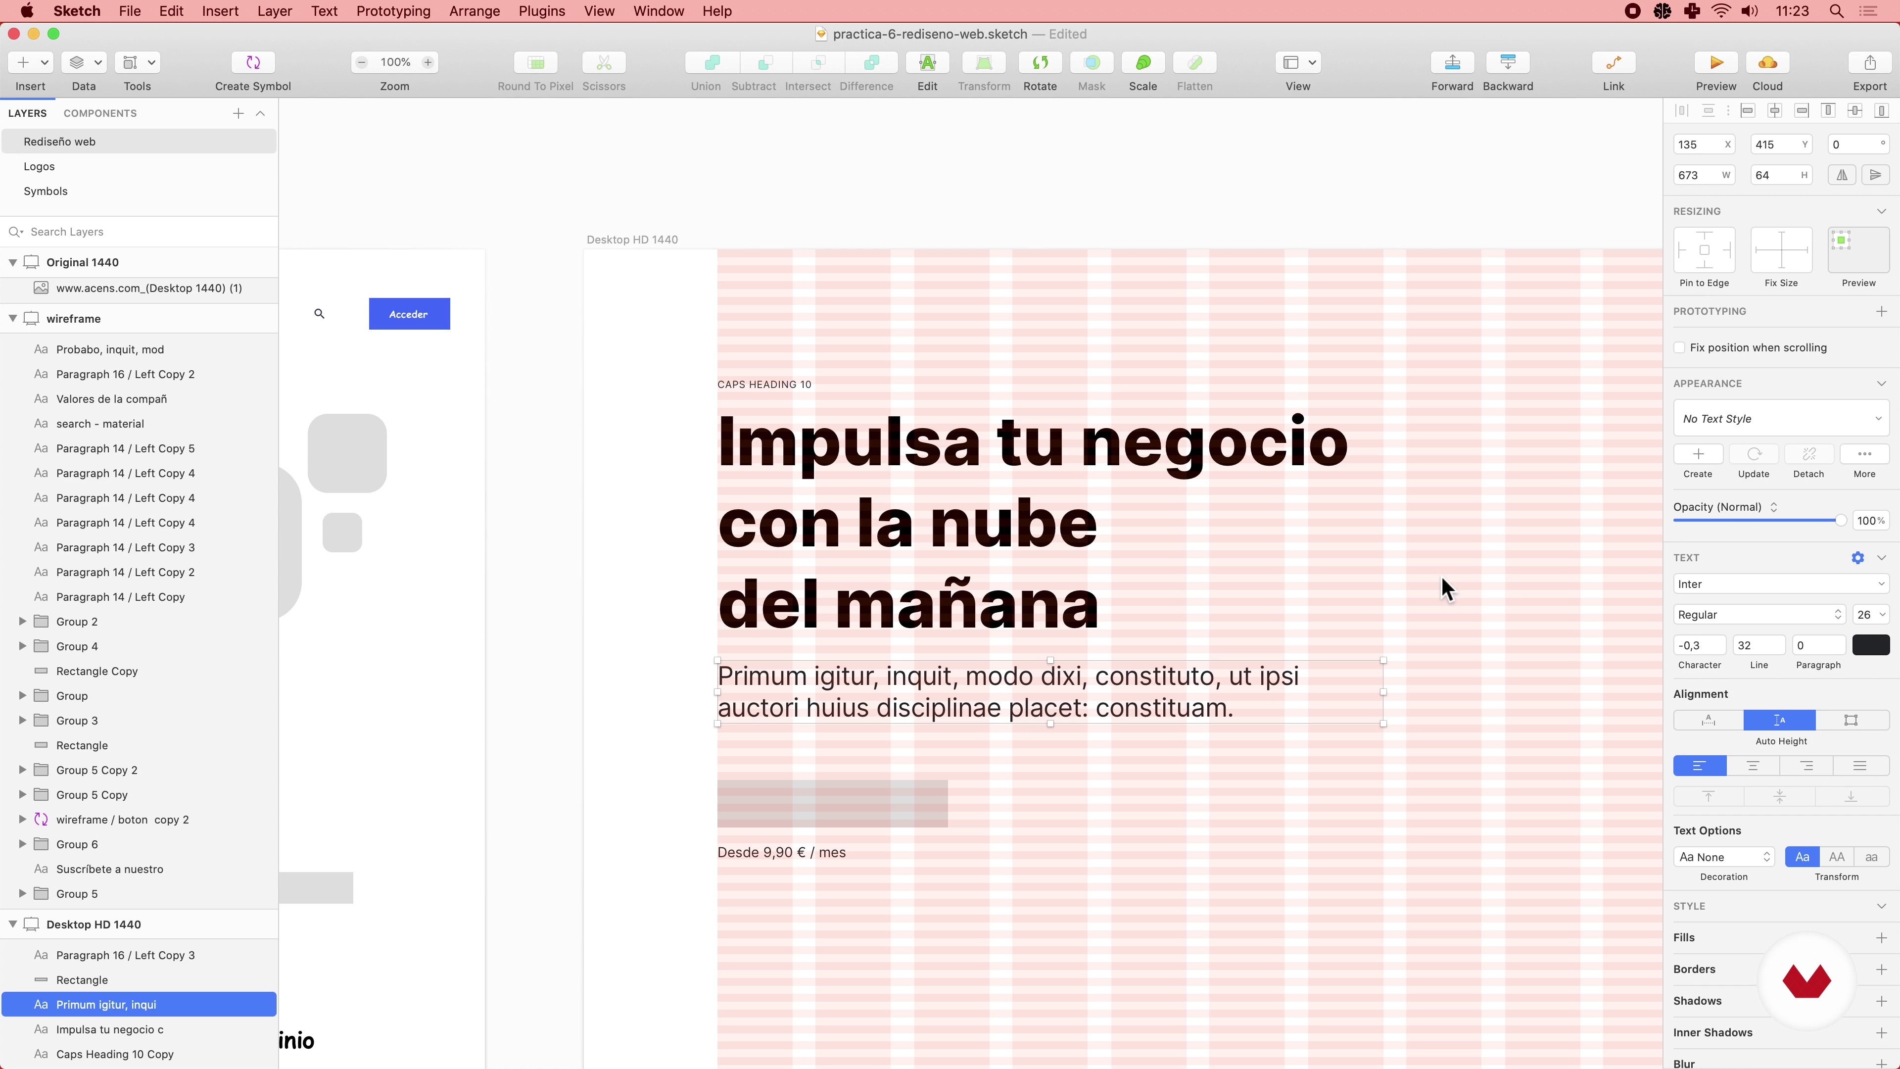Open the text color swatch
Screen dimensions: 1900x1069
click(1870, 645)
